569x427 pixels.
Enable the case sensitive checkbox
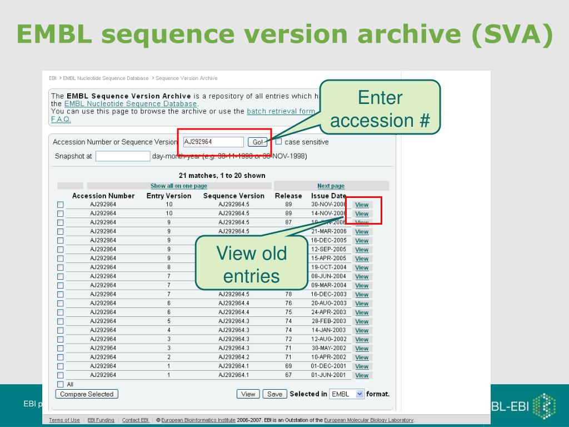(x=278, y=142)
